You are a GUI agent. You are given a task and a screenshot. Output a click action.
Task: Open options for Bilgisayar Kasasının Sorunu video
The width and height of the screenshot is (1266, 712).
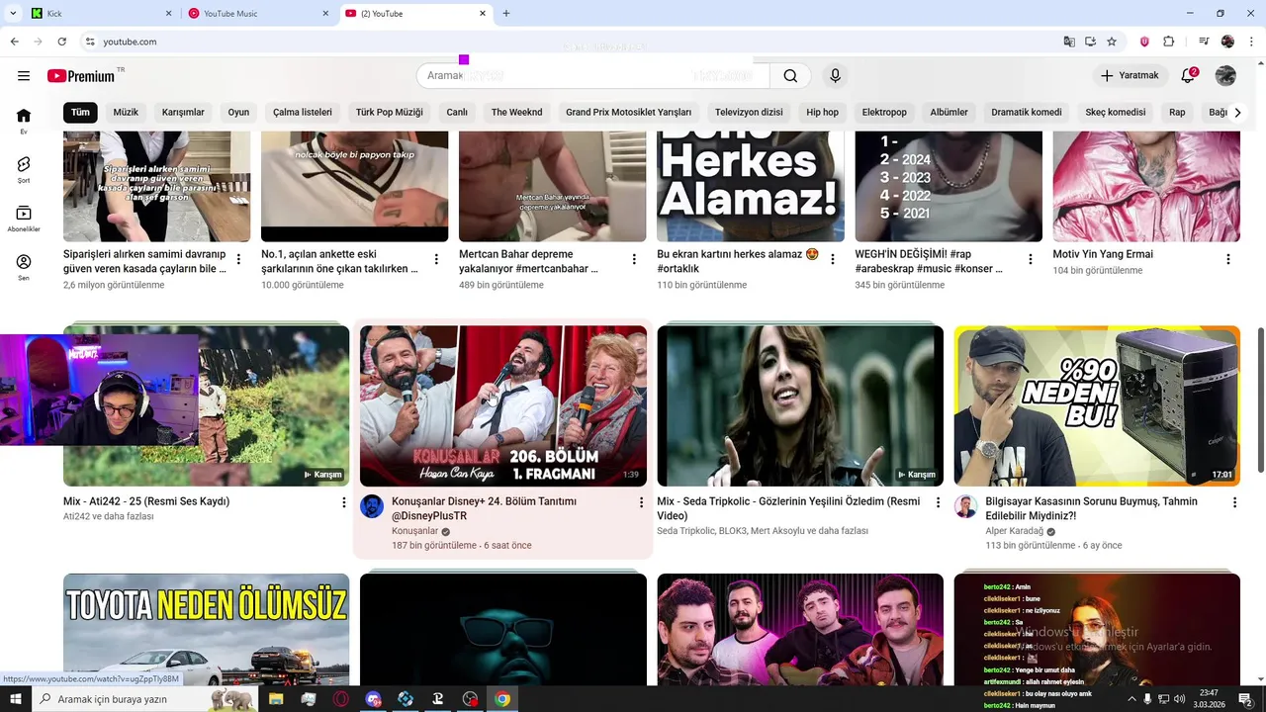1234,502
